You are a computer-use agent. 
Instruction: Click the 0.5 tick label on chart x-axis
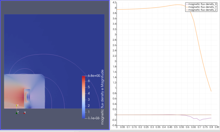pyautogui.click(x=176, y=127)
